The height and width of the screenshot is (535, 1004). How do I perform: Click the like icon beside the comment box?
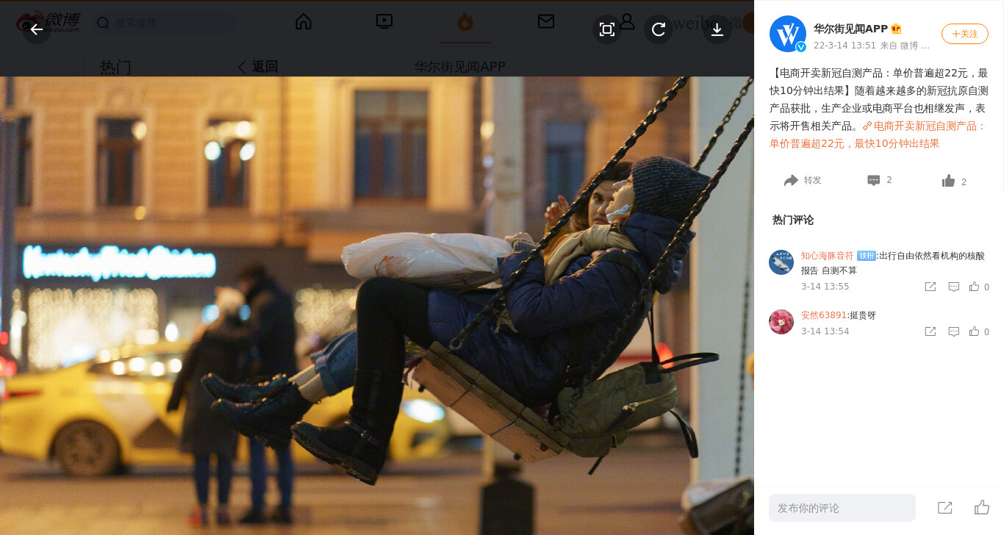coord(982,507)
